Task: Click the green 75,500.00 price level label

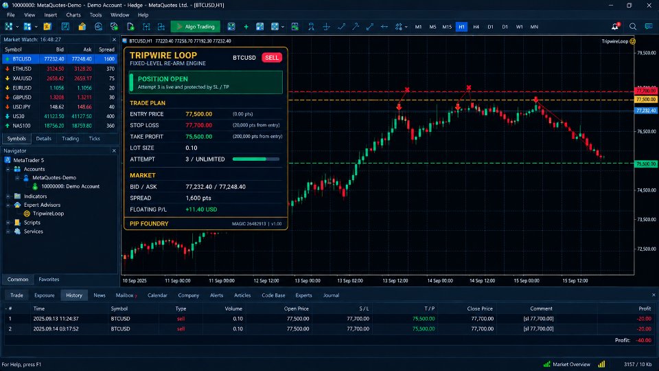Action: coord(646,164)
